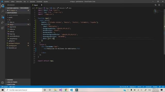Image resolution: width=165 pixels, height=92 pixels.
Task: Open the Extensions view
Action: tap(2, 28)
